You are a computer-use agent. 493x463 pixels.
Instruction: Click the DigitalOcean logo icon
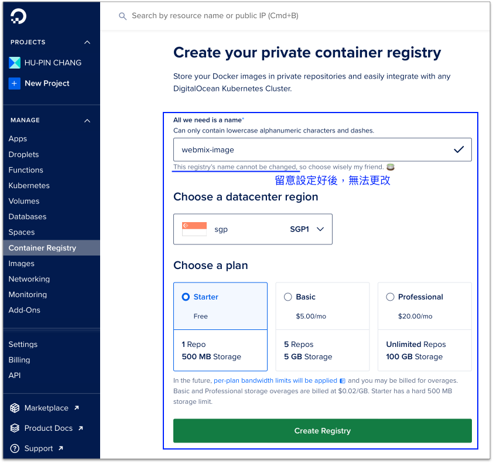click(18, 16)
